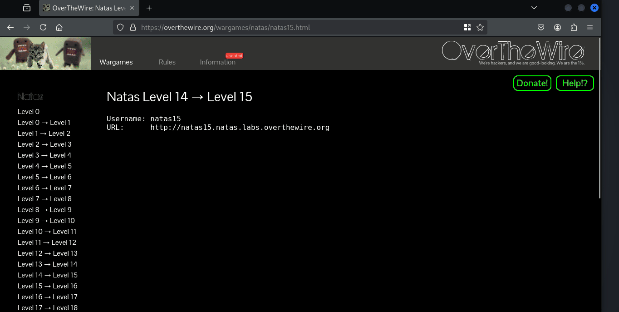The image size is (619, 312).
Task: Open Level 16 → Level 17
Action: (48, 297)
